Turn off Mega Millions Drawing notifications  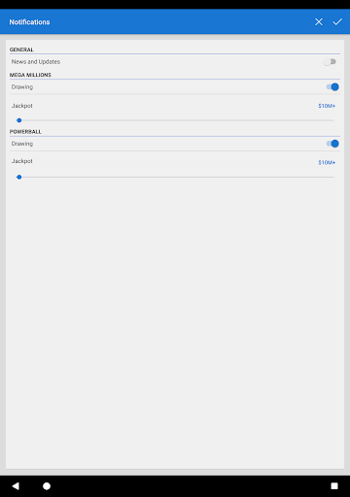click(332, 86)
